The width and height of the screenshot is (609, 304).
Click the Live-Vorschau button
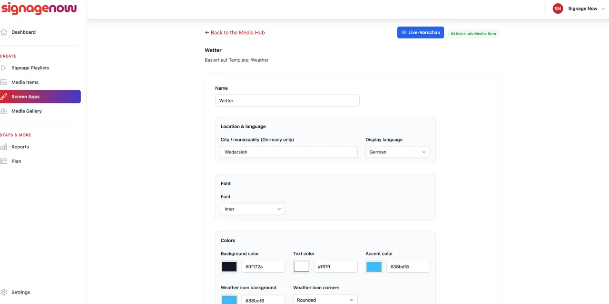tap(421, 32)
